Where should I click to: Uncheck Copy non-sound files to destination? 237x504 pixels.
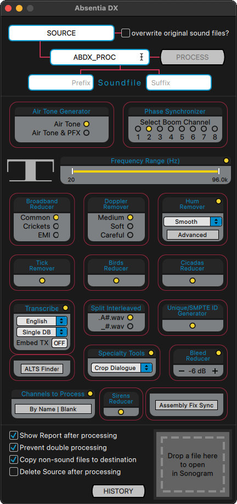pyautogui.click(x=14, y=459)
